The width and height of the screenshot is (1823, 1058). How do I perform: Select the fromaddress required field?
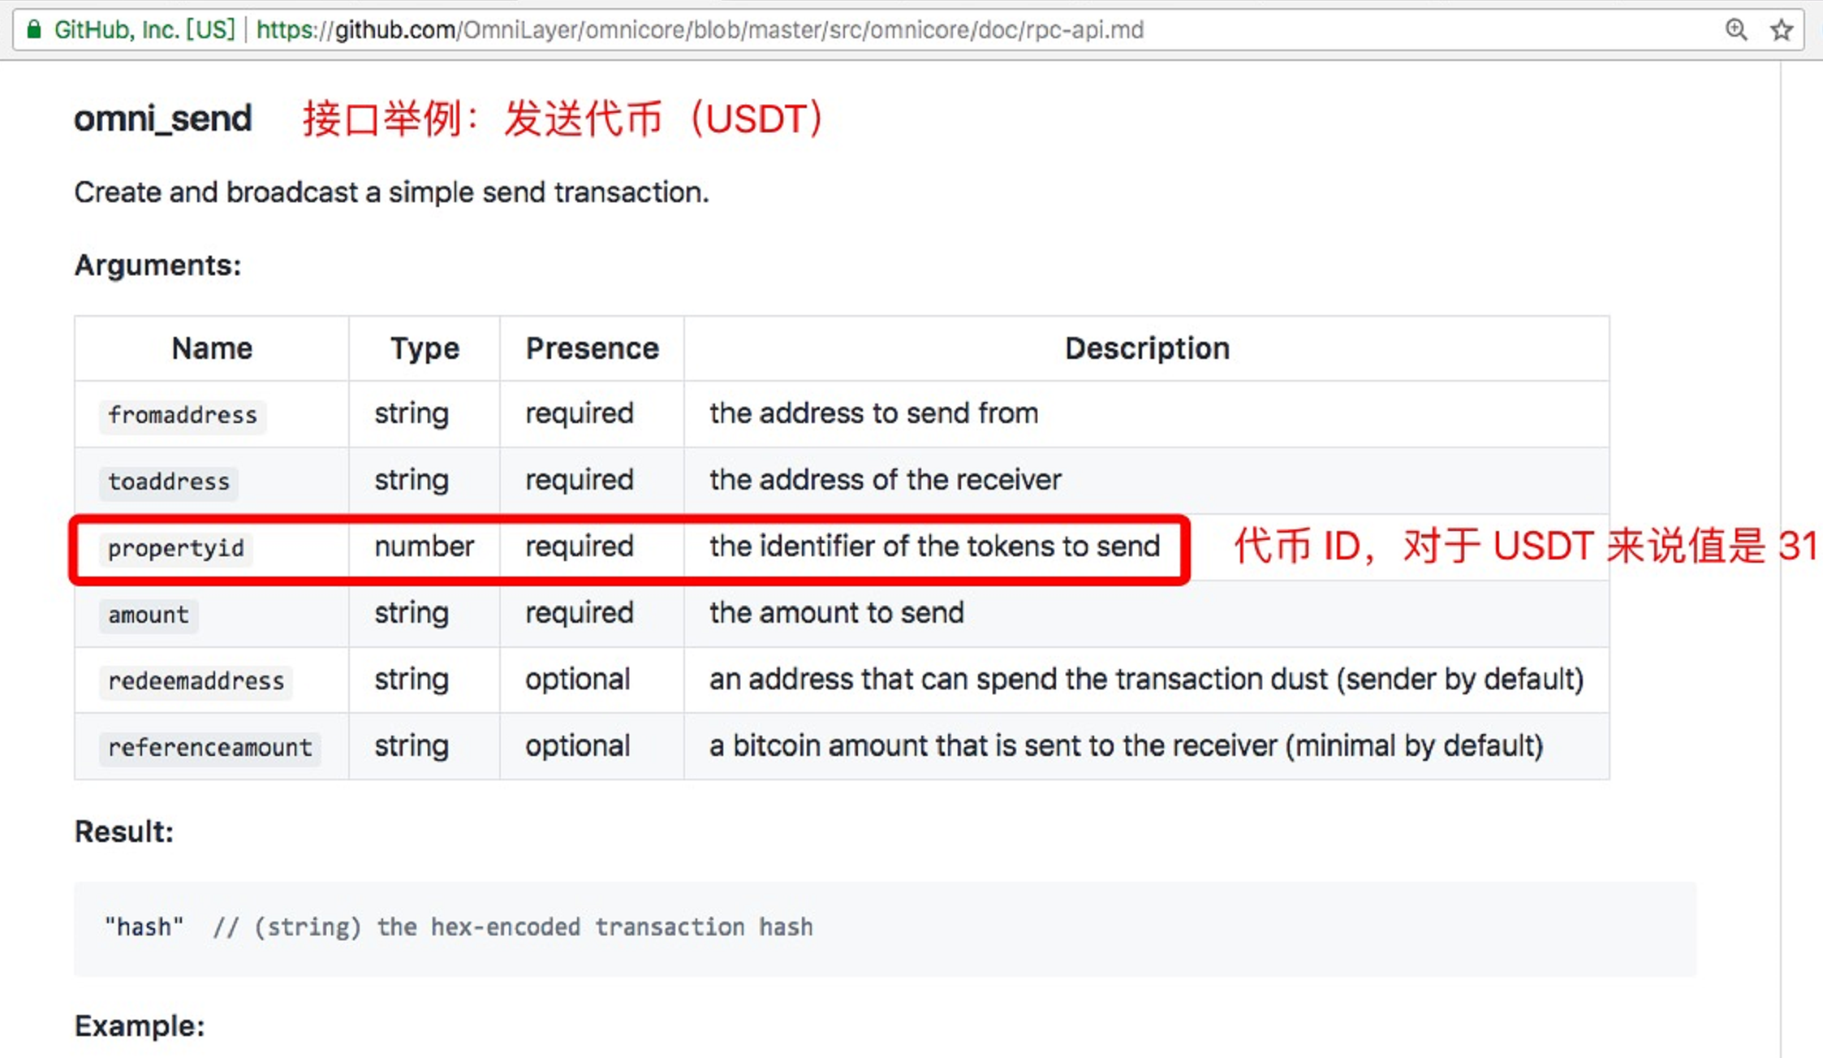tap(580, 413)
